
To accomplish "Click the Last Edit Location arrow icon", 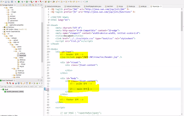I will click(x=71, y=2).
